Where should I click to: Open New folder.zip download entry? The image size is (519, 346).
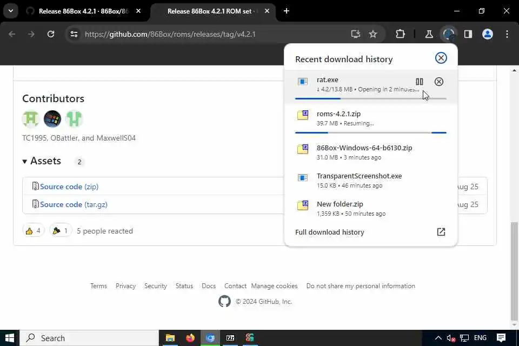[x=371, y=209]
